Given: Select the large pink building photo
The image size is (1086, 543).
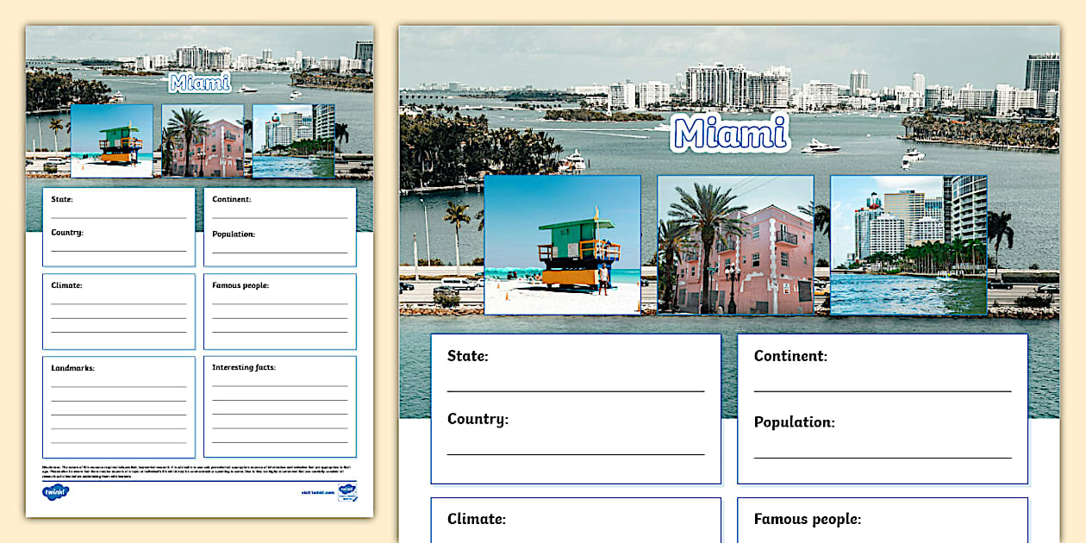Looking at the screenshot, I should [735, 245].
